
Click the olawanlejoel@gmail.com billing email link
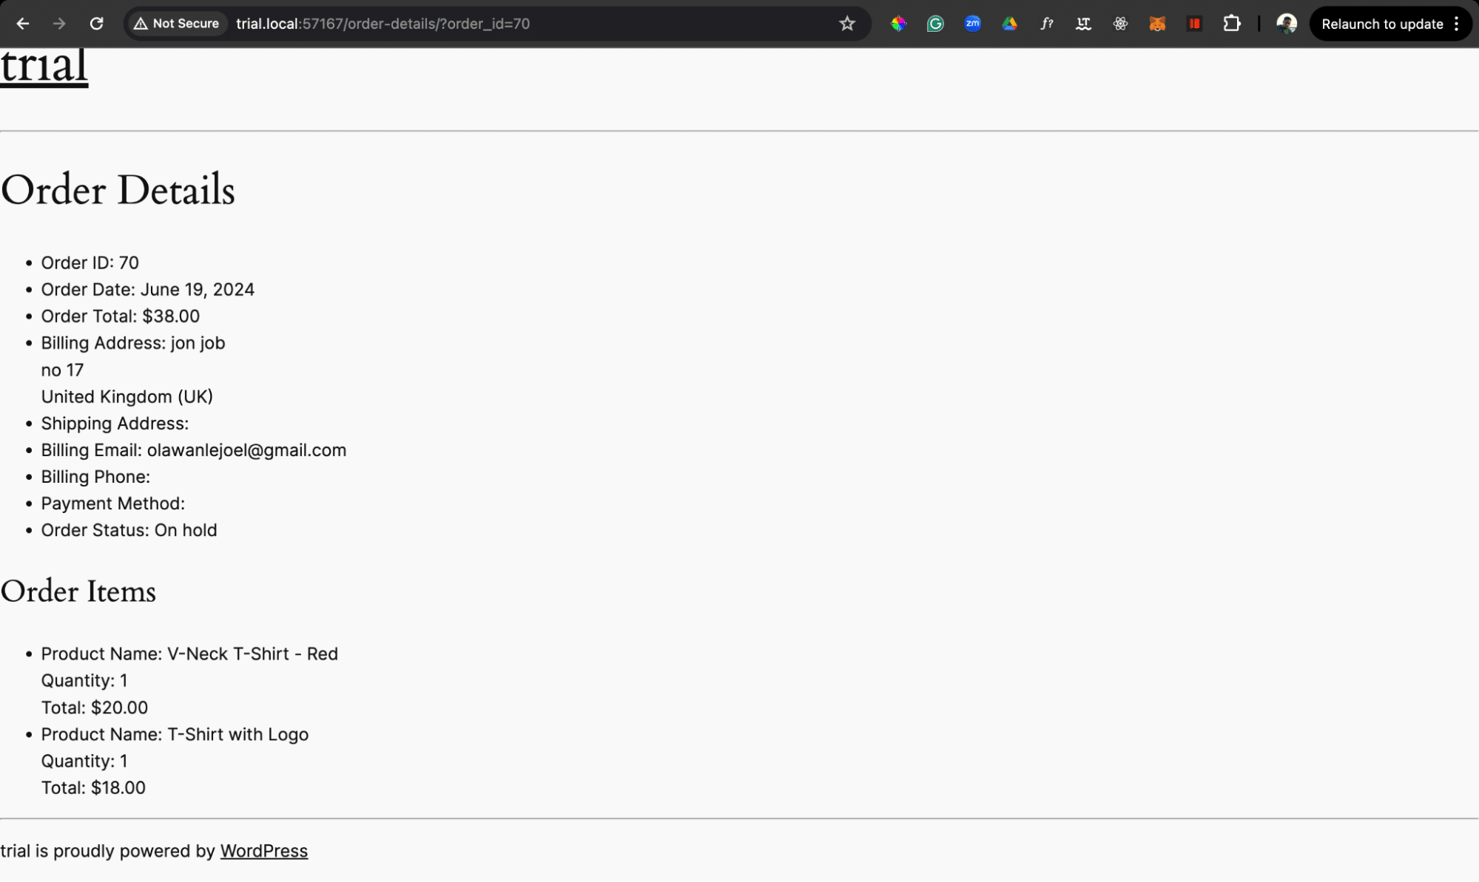[246, 450]
